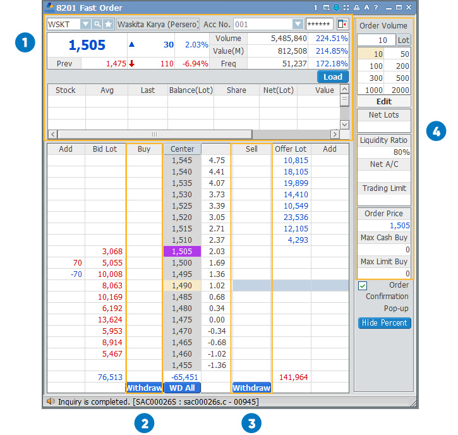This screenshot has height=435, width=458.
Task: Open help via the question mark icon
Action: pyautogui.click(x=376, y=8)
